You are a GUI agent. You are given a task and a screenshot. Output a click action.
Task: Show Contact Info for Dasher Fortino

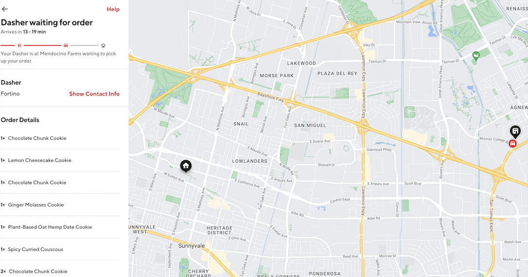94,94
